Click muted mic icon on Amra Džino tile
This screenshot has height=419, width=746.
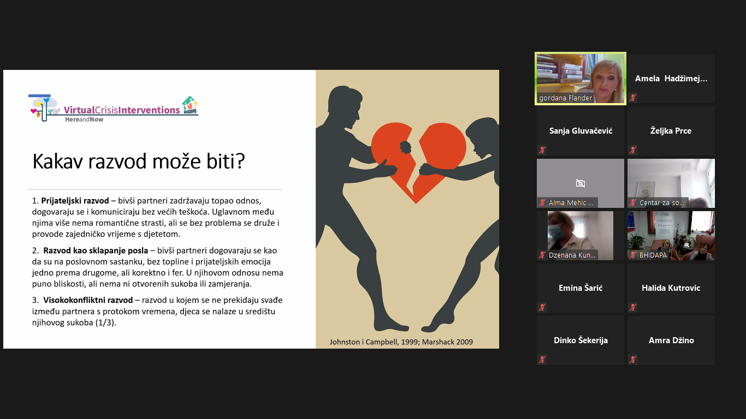tap(633, 360)
